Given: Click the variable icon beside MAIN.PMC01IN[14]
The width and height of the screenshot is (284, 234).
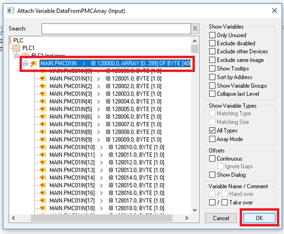Looking at the screenshot, I should click(x=43, y=178).
